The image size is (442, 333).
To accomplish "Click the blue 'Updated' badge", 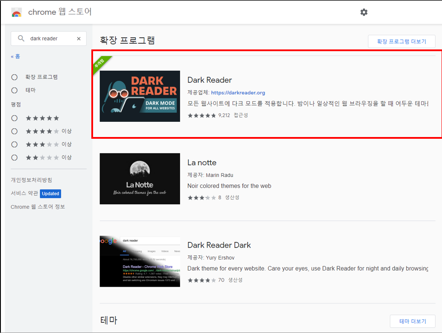I will coord(51,193).
